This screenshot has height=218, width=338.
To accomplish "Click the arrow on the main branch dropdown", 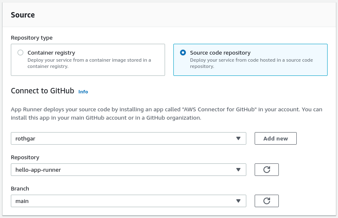I will 238,201.
